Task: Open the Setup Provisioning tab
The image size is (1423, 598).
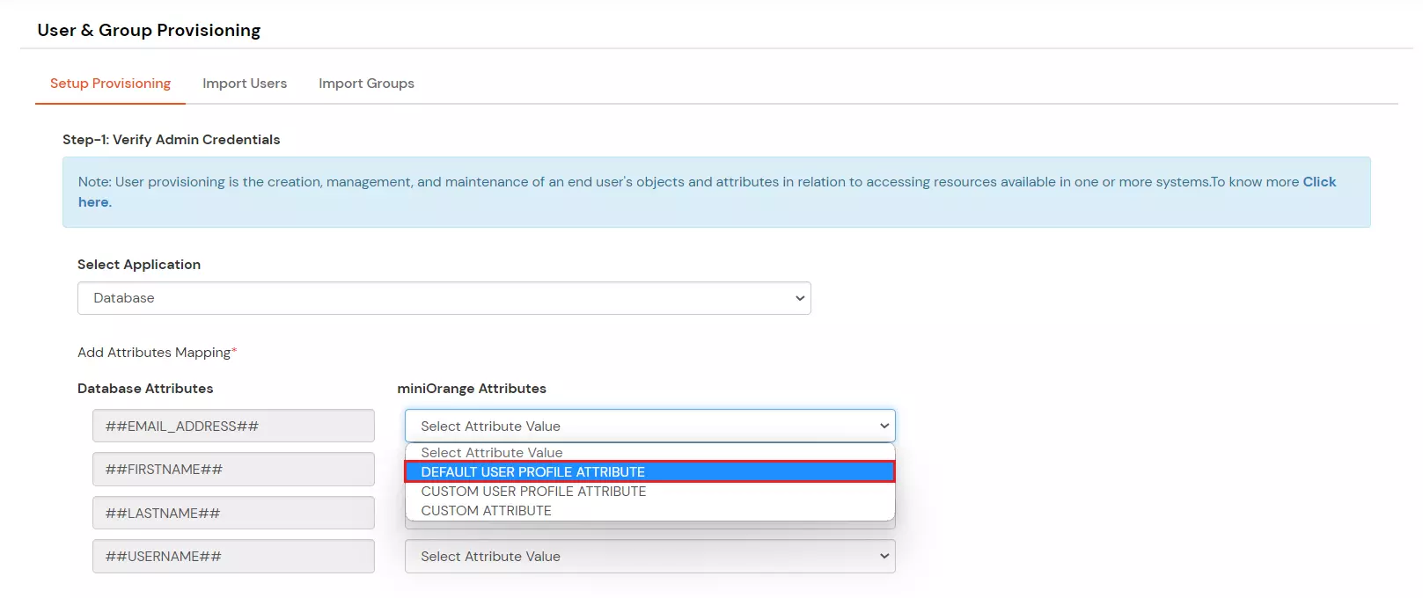Action: click(x=110, y=84)
